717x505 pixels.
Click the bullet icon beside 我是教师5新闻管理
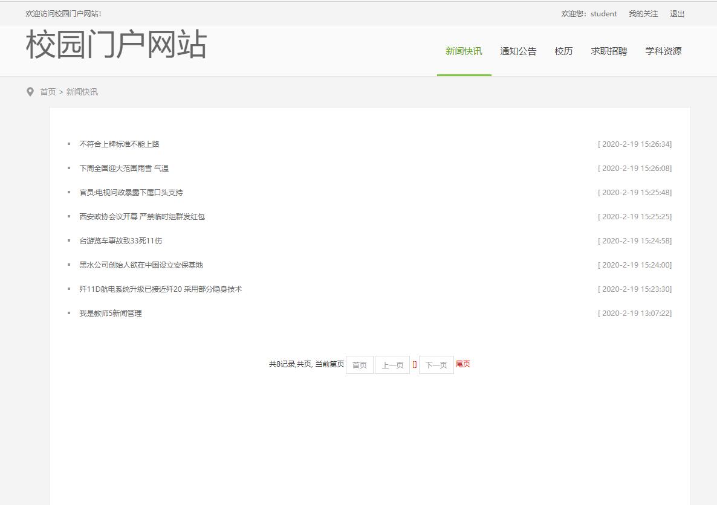coord(68,313)
